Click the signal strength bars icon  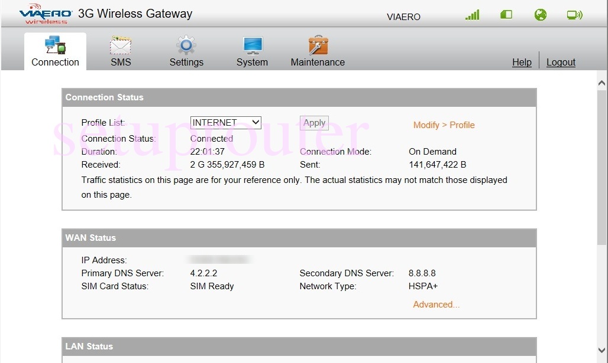(x=472, y=15)
